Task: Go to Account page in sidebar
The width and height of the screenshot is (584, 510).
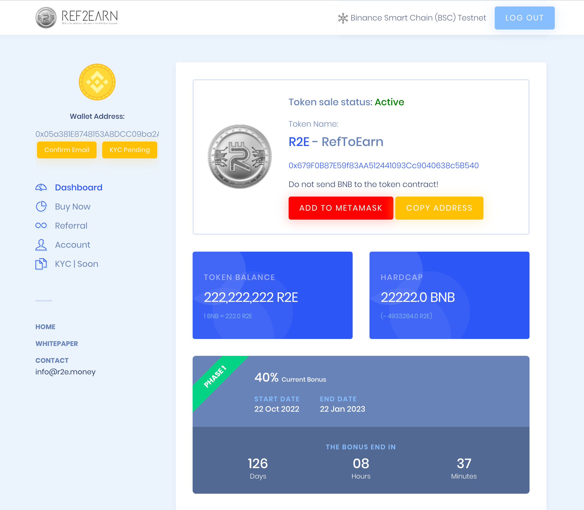Action: coord(72,245)
